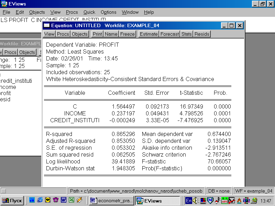
Task: Click Procs button in Equation window toolbar
Action: (x=63, y=34)
